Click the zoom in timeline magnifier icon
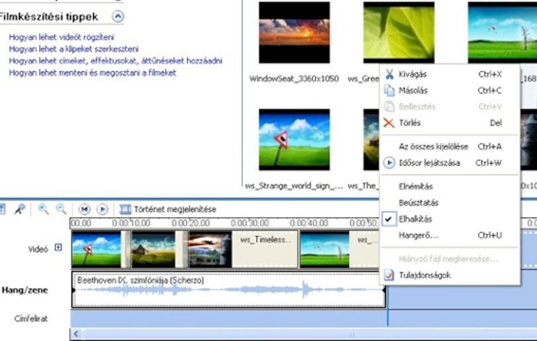537x341 pixels. [44, 209]
